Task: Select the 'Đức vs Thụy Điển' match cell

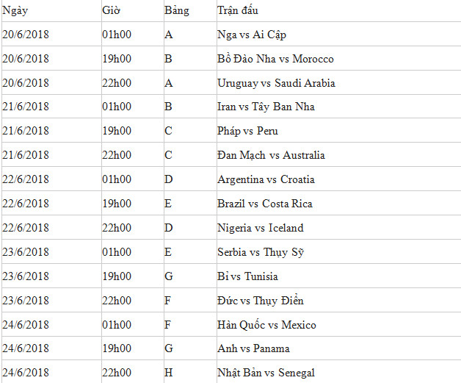Action: [x=261, y=301]
